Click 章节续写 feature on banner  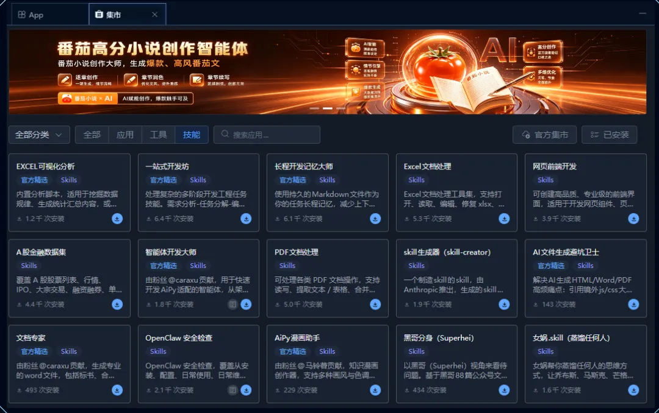[217, 80]
